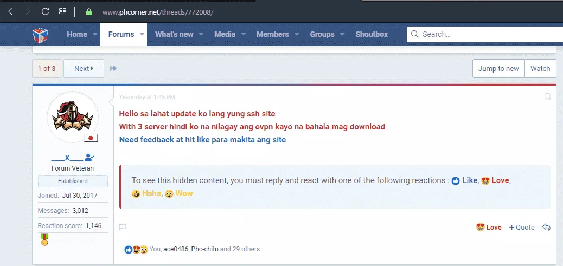
Task: Open the speed dial grid icon
Action: (x=62, y=11)
